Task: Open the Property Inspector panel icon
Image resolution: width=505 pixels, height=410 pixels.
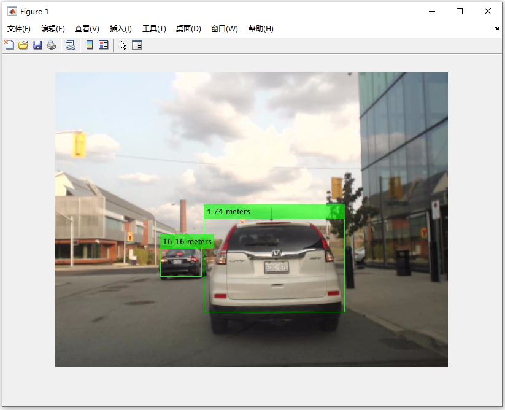Action: tap(137, 45)
